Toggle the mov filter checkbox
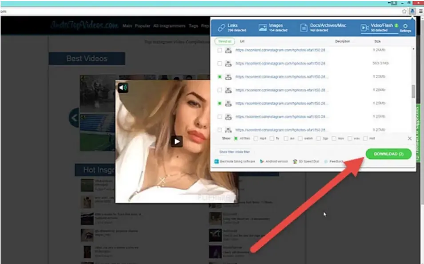424x264 pixels. [334, 139]
